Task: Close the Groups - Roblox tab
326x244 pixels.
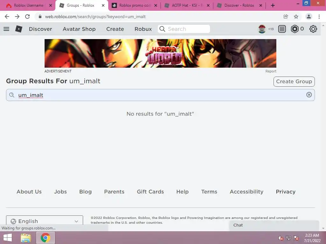Action: point(103,5)
